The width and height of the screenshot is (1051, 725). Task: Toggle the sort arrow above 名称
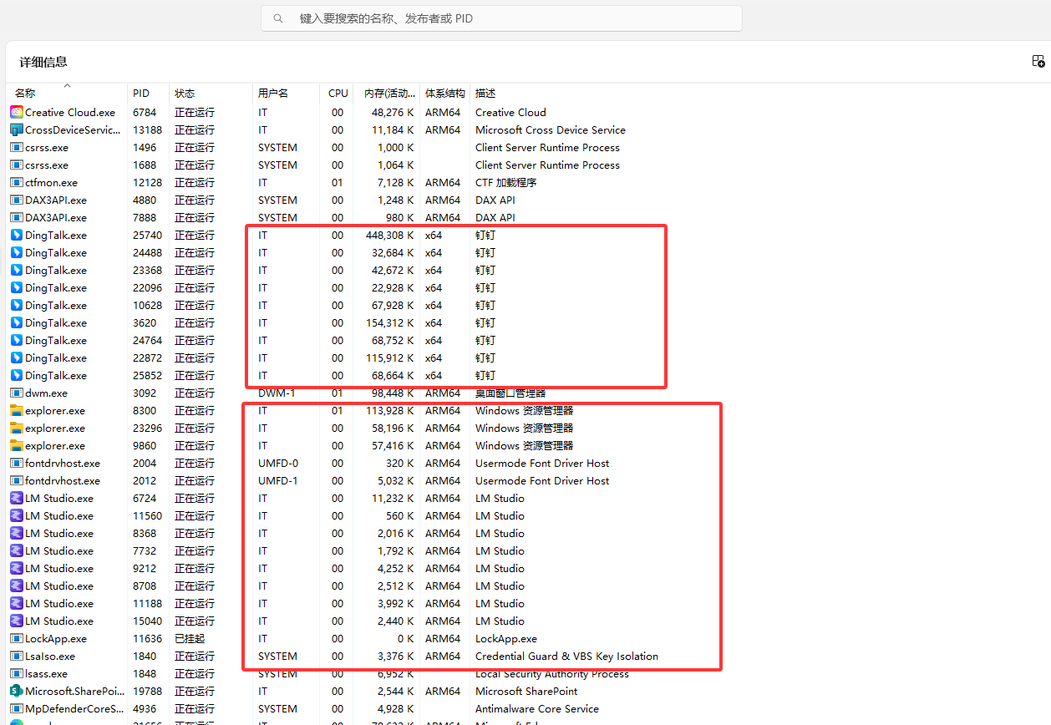click(67, 85)
